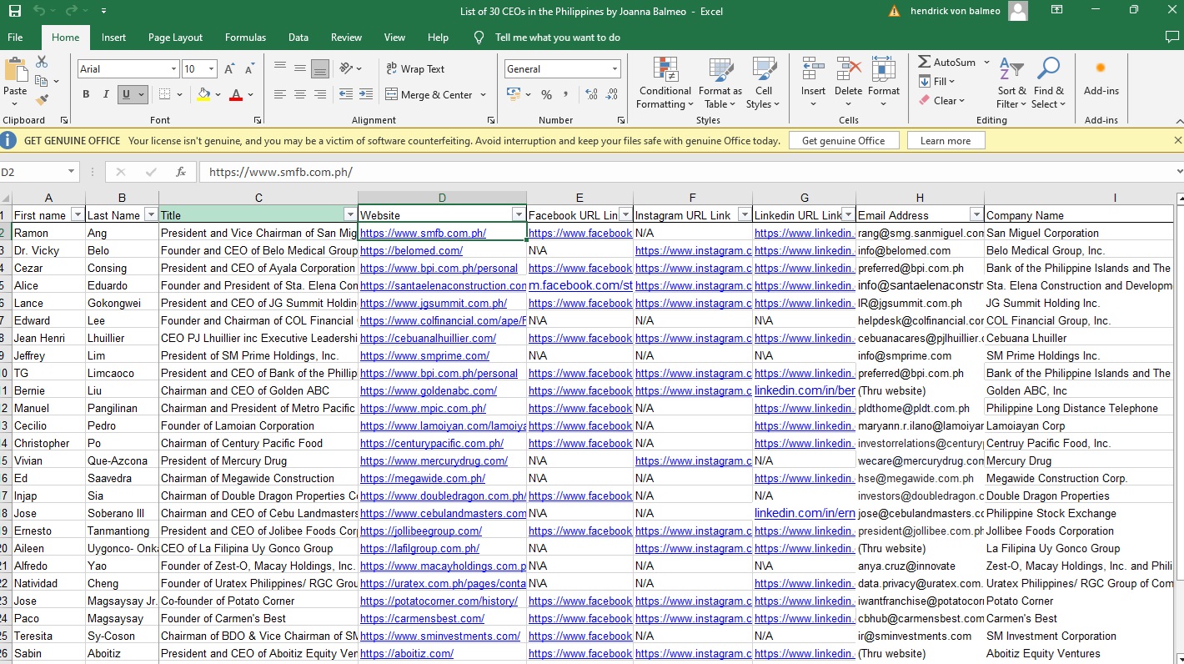Click the Format Painter brush icon
The height and width of the screenshot is (664, 1184).
coord(41,99)
